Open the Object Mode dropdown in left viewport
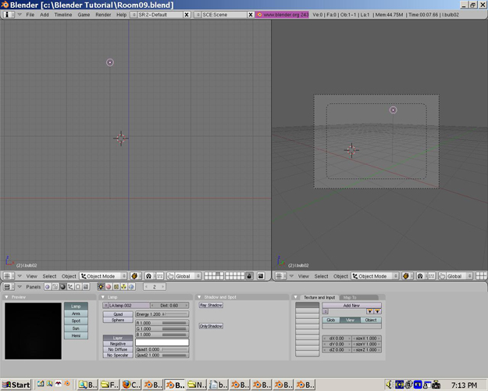This screenshot has height=391, width=488. (105, 276)
